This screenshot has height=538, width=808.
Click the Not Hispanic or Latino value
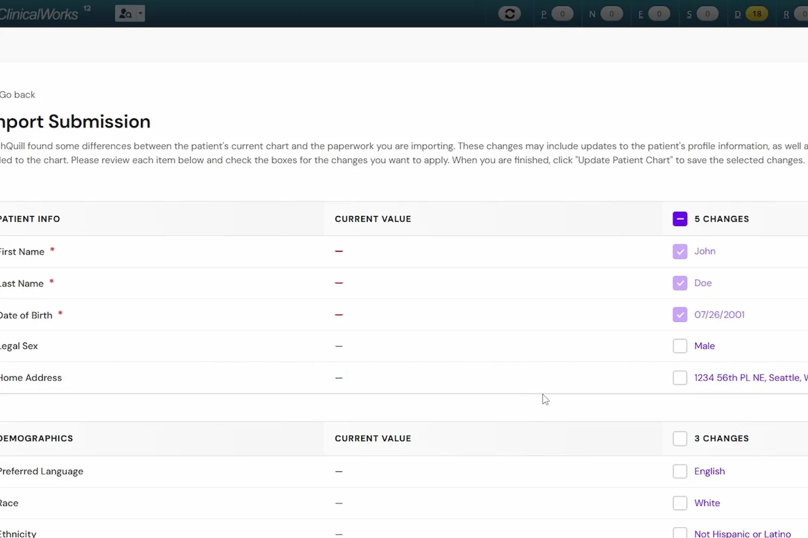tap(742, 534)
